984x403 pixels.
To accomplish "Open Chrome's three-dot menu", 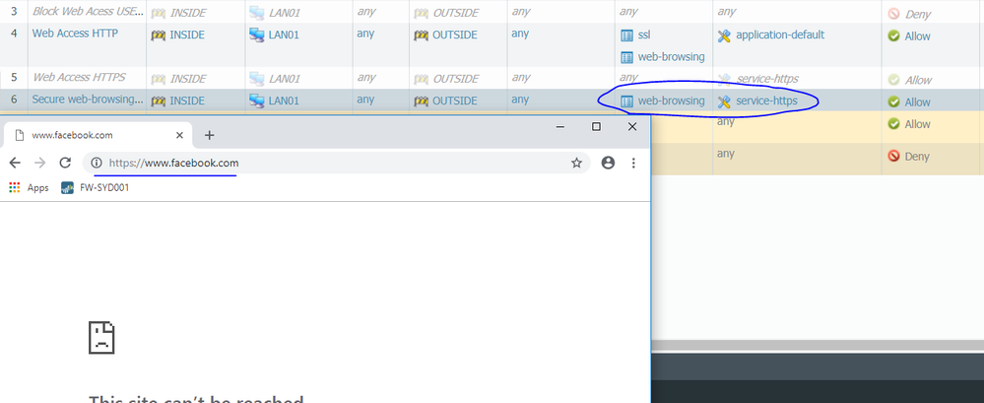I will [633, 164].
